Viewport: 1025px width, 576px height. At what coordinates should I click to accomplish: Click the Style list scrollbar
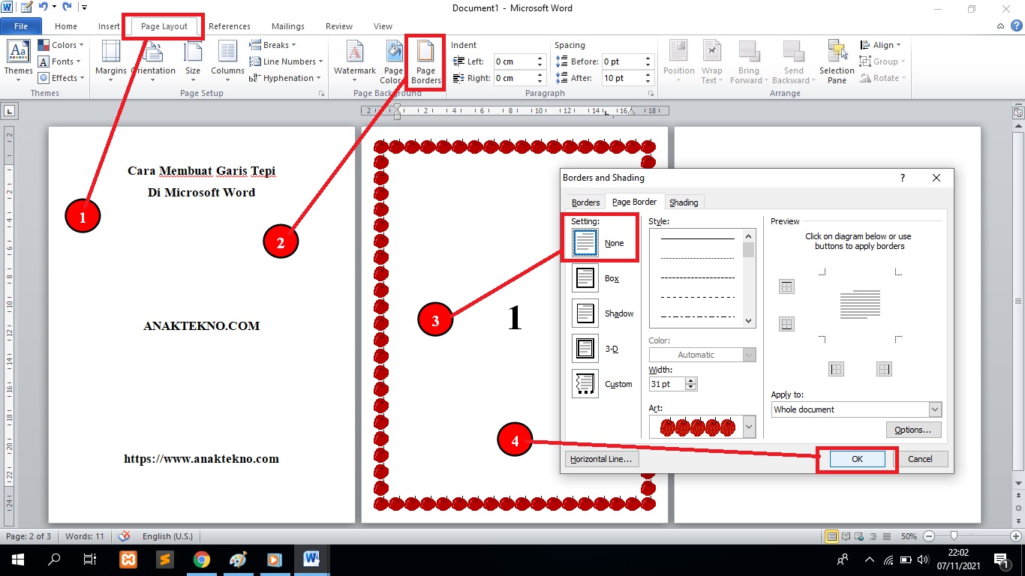click(748, 279)
